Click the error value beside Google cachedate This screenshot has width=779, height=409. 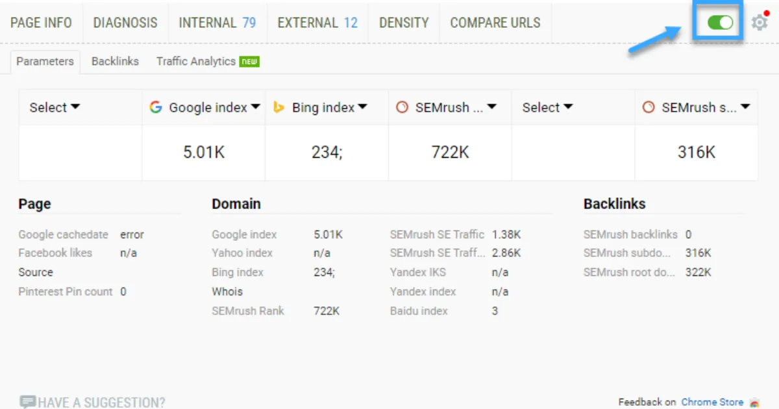[x=132, y=234]
